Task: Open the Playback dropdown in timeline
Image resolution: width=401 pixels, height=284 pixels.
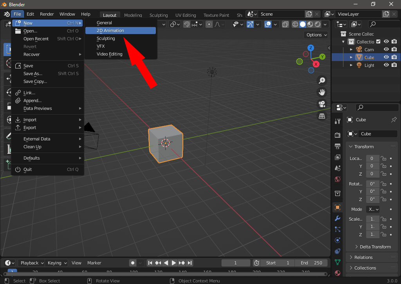Action: pyautogui.click(x=32, y=263)
